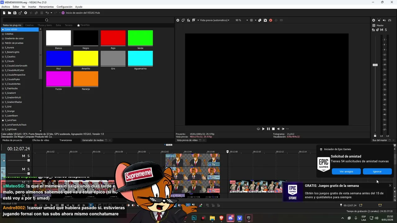The width and height of the screenshot is (397, 223).
Task: Switch to the Creativo plug-in filter tab
Action: [x=29, y=25]
